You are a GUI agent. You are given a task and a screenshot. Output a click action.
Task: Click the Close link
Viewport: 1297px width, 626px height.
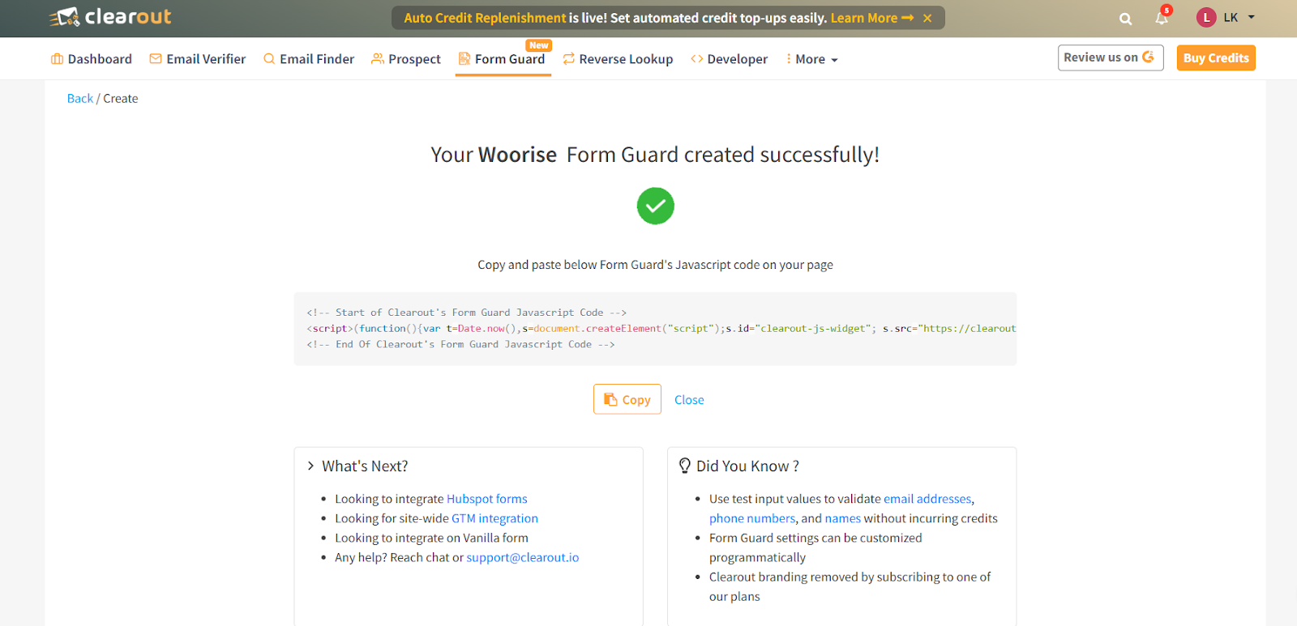tap(689, 400)
